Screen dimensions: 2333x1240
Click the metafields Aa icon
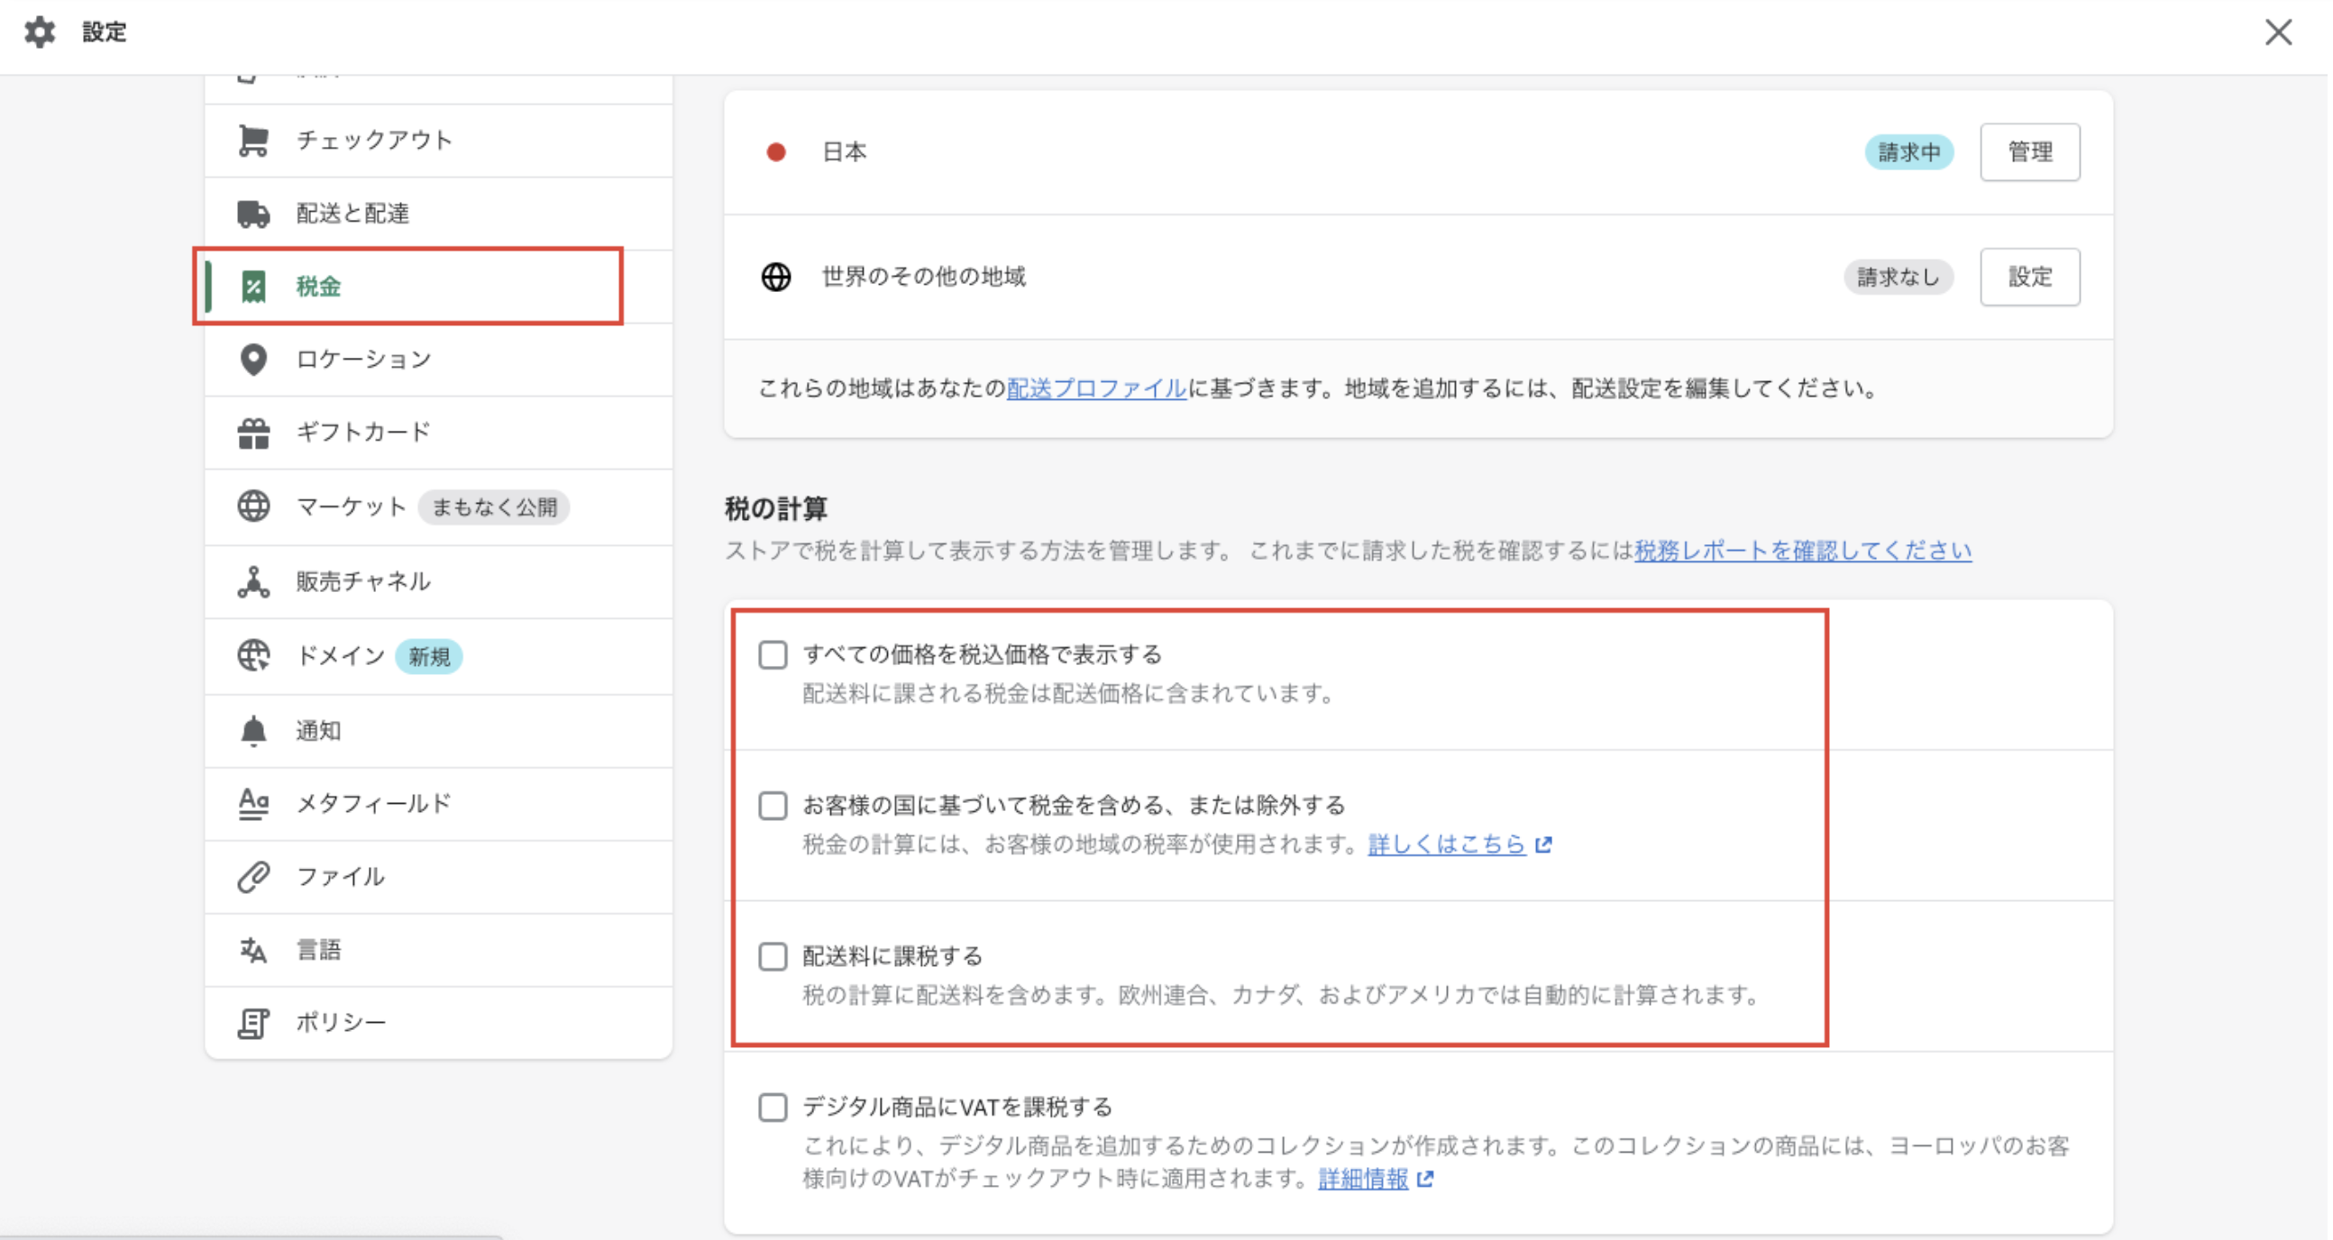(x=253, y=804)
